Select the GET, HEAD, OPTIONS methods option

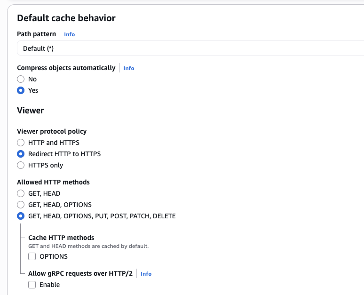pyautogui.click(x=21, y=205)
